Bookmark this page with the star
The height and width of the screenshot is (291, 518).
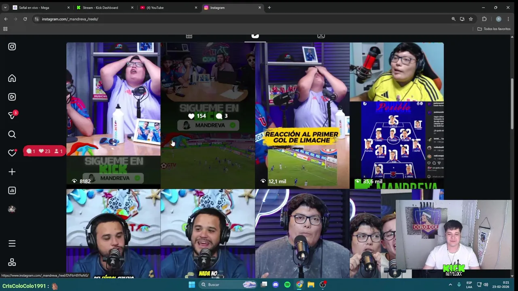click(471, 19)
